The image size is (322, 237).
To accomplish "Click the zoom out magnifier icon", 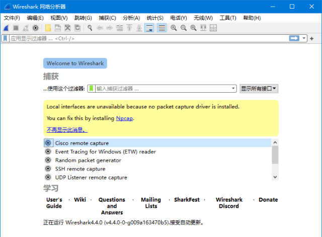I will [x=184, y=28].
